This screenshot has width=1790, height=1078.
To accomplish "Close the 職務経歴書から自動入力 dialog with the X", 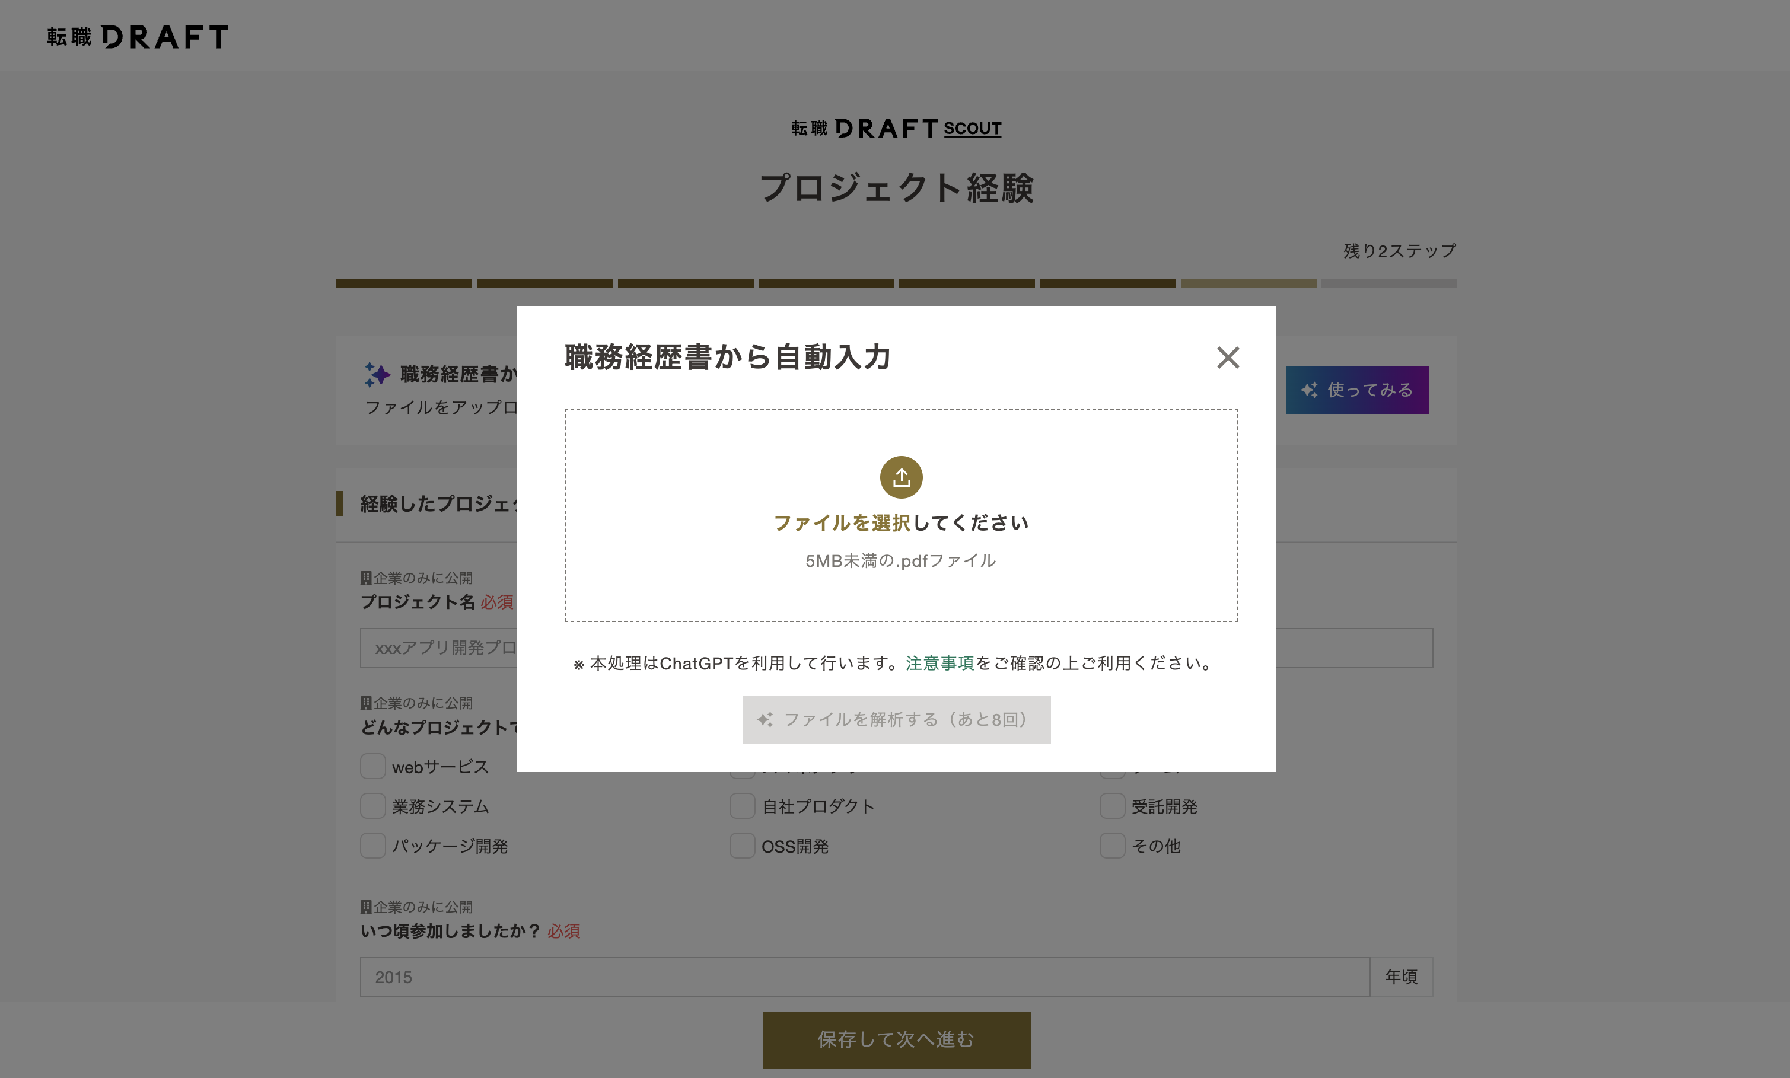I will (x=1228, y=358).
